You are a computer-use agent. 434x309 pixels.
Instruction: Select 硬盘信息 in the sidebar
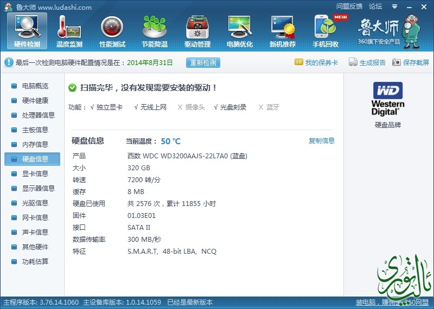coord(32,159)
